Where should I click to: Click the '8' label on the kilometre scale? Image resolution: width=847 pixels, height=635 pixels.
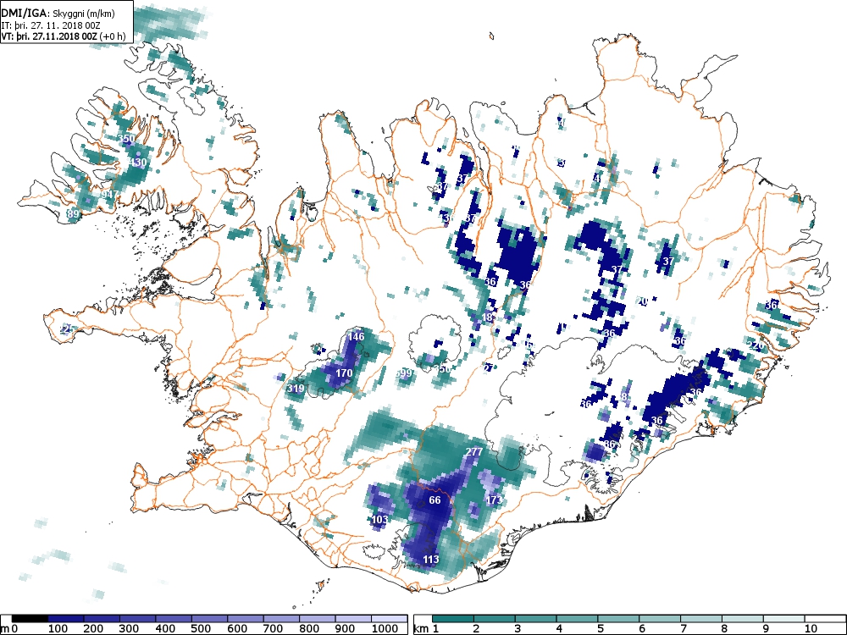pyautogui.click(x=724, y=629)
